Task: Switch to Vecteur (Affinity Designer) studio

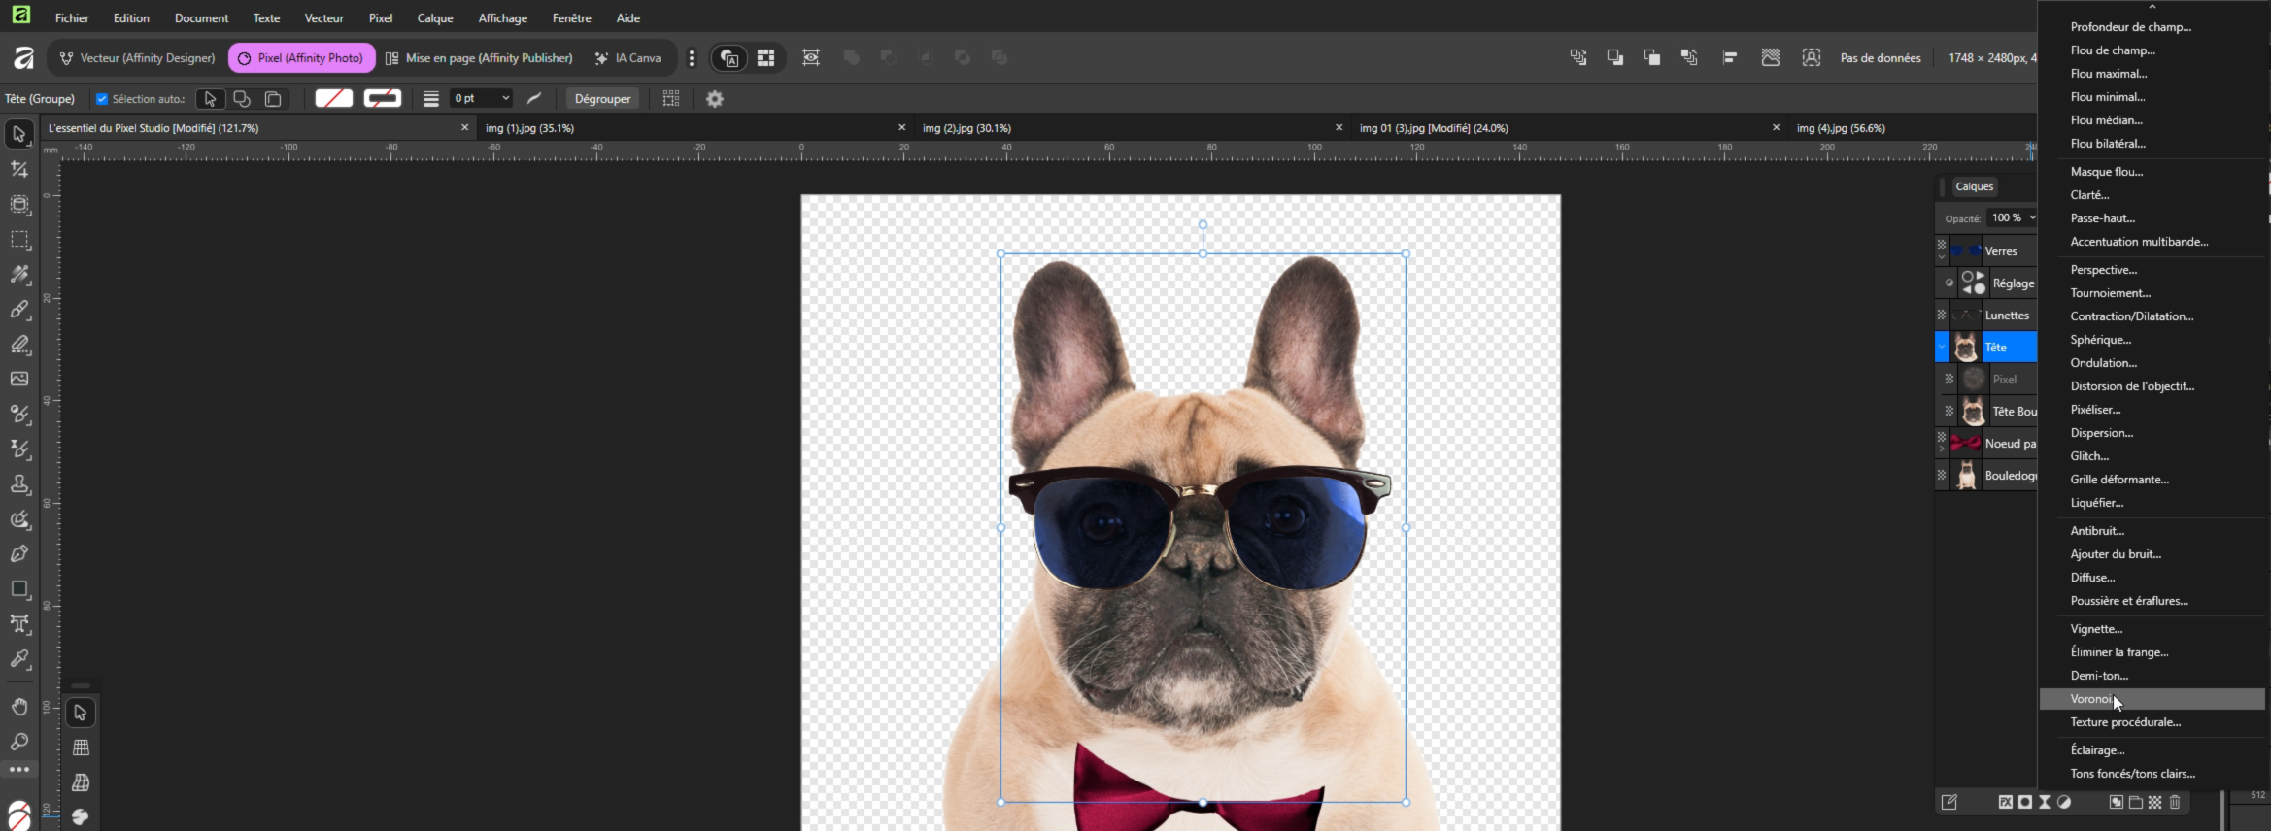Action: 137,58
